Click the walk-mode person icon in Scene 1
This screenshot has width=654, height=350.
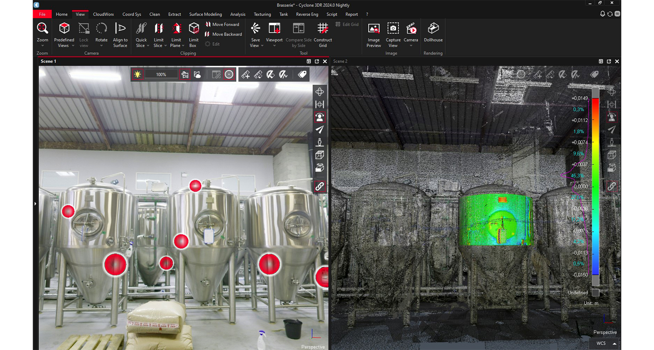coord(320,142)
